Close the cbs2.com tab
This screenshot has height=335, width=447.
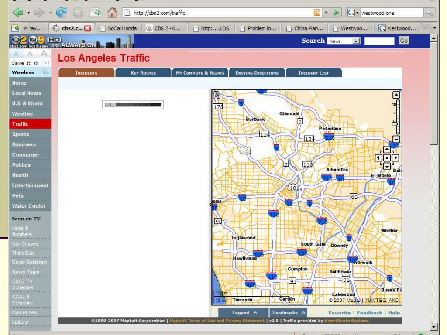[88, 28]
